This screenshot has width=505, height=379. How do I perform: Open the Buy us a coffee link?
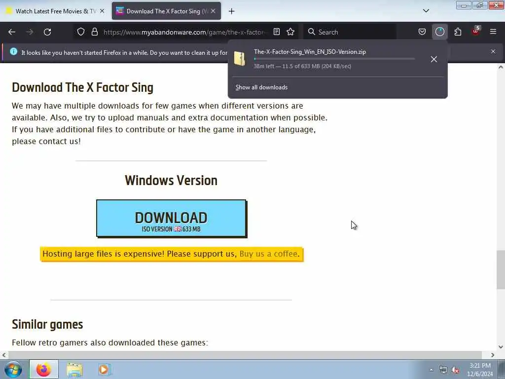pos(268,254)
